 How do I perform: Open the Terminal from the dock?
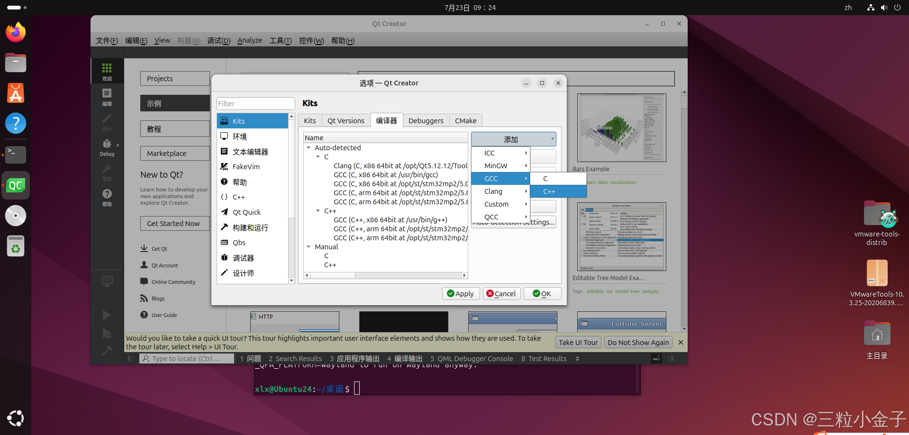[16, 154]
